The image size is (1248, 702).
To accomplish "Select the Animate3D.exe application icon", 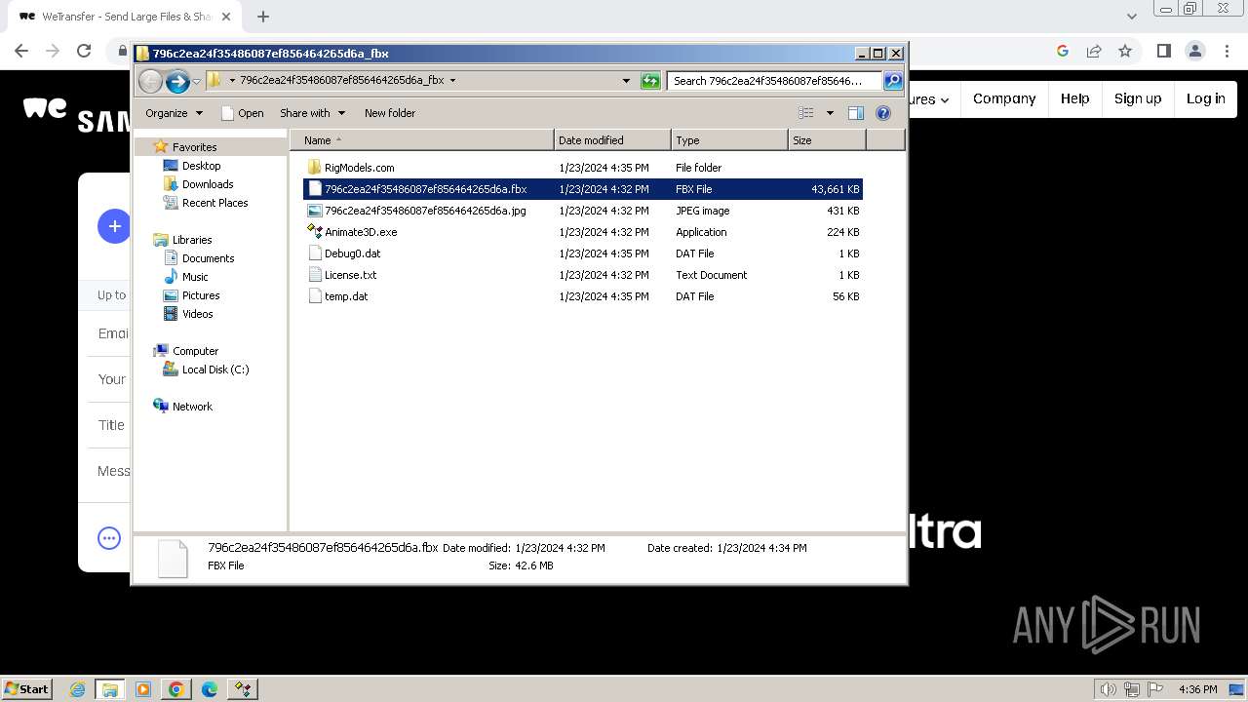I will click(314, 232).
